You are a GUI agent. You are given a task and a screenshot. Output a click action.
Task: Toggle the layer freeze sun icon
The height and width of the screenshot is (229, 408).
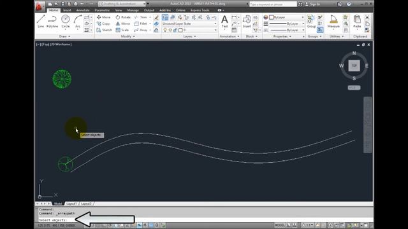(170, 30)
